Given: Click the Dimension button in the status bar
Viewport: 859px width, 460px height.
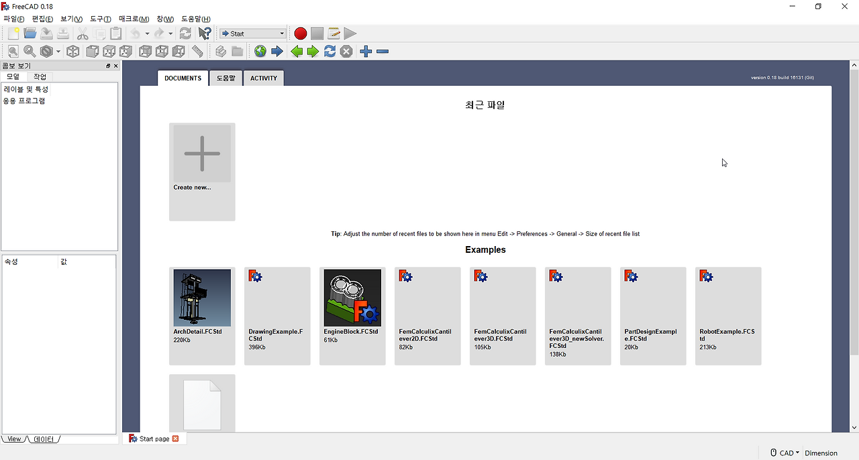Looking at the screenshot, I should coord(821,453).
